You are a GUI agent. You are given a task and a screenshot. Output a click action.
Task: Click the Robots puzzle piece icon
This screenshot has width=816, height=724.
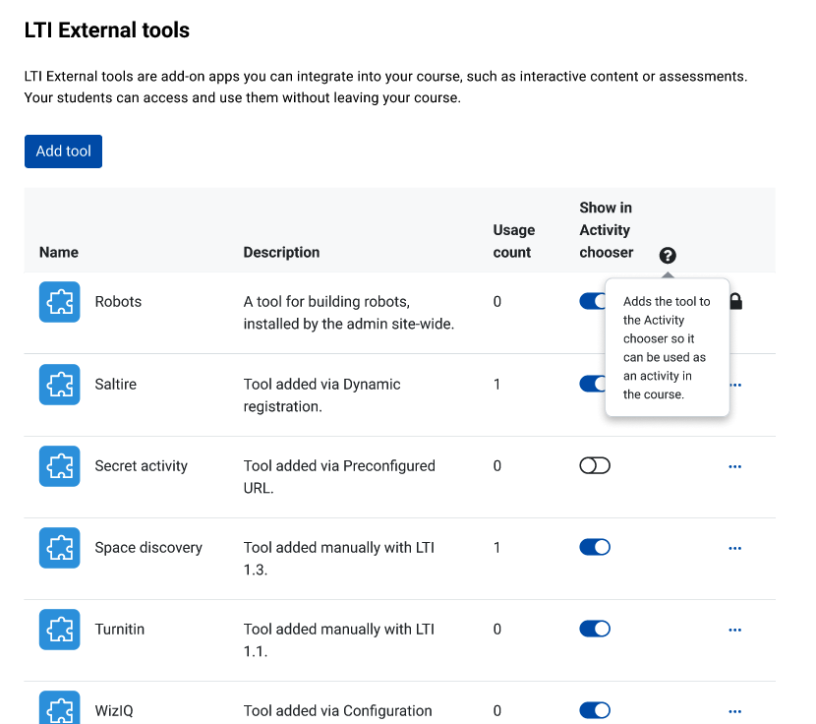[59, 302]
